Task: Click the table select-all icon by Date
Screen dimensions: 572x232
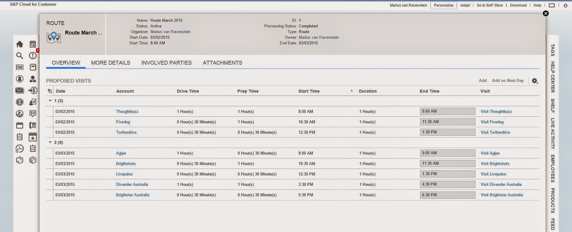Action: [x=50, y=91]
